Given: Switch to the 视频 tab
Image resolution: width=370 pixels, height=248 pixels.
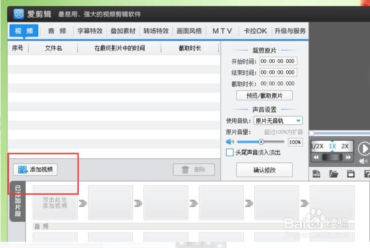Looking at the screenshot, I should click(24, 31).
